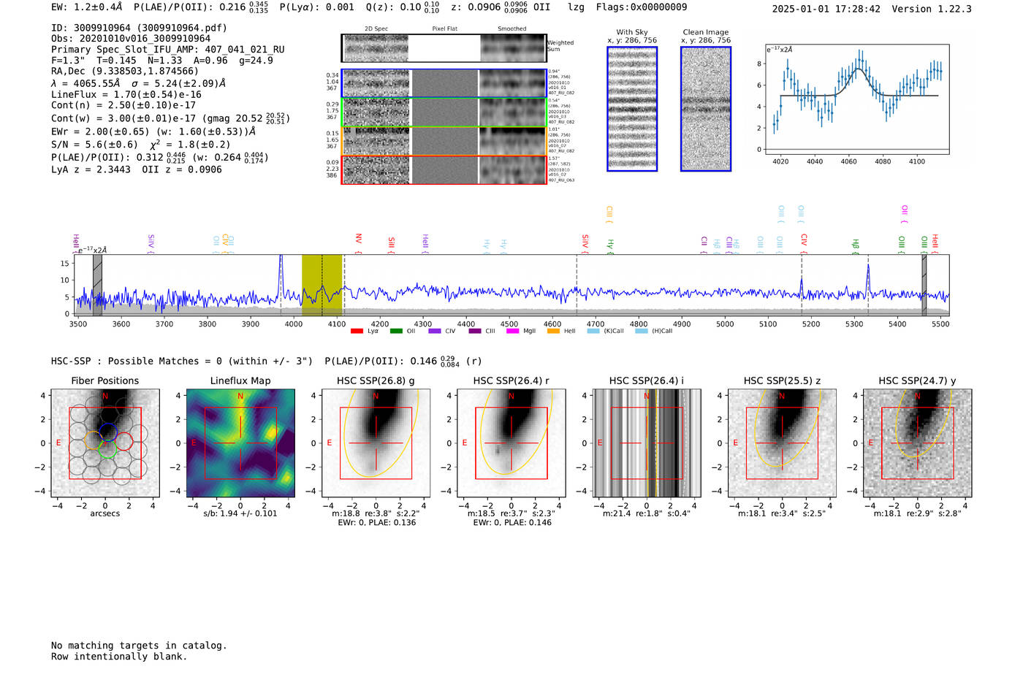The height and width of the screenshot is (696, 1023).
Task: Open the HSC SSP(26.4) i cutout
Action: pyautogui.click(x=647, y=443)
